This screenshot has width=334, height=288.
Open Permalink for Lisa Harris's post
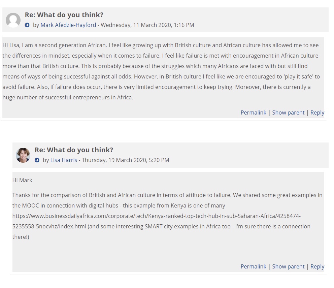253,266
